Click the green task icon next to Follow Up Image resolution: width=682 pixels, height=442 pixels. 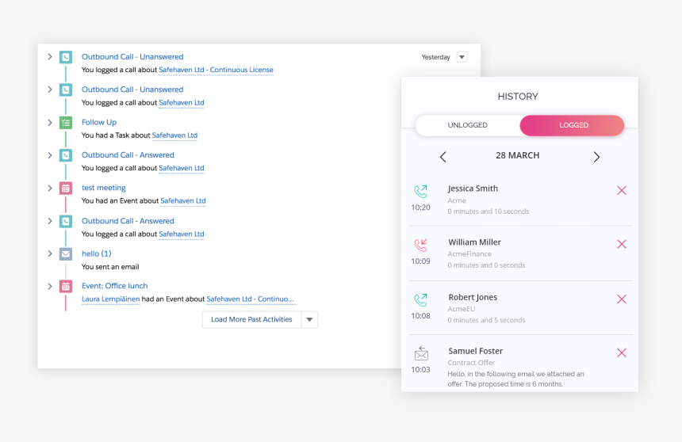click(66, 123)
